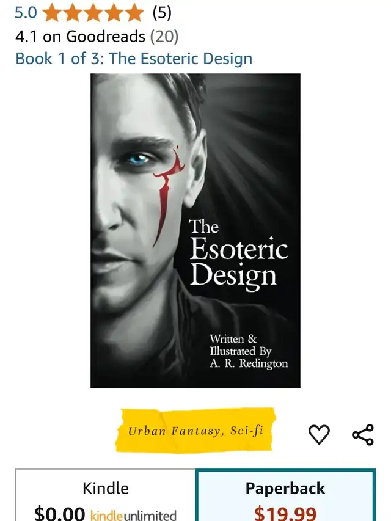Click the (20) Goodreads ratings count

[x=164, y=36]
